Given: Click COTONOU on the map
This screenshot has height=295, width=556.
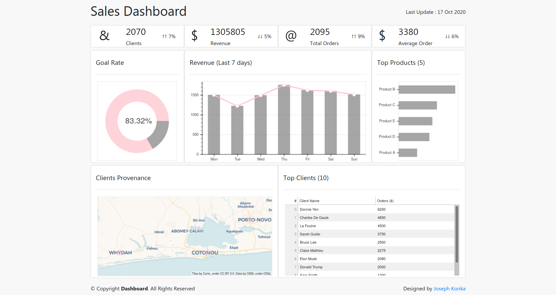Looking at the screenshot, I should coord(205,253).
